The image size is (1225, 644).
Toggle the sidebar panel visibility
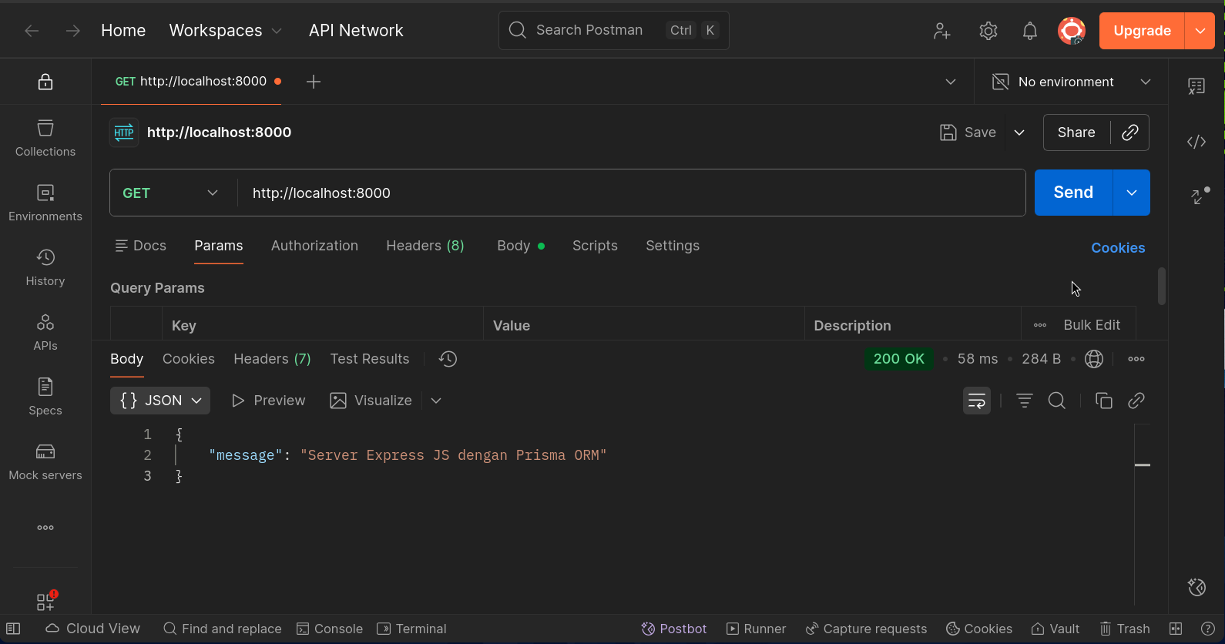coord(13,629)
